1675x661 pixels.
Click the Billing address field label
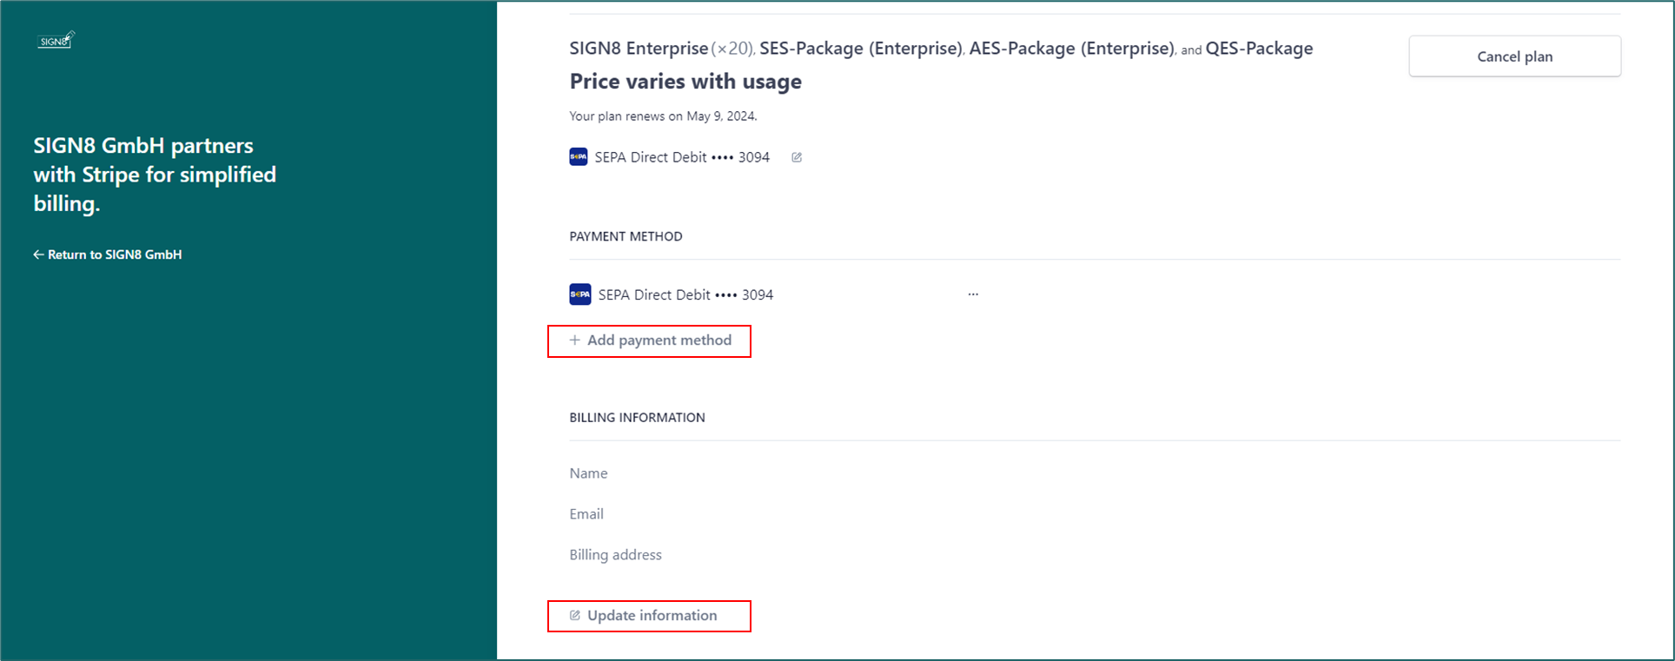pyautogui.click(x=615, y=555)
